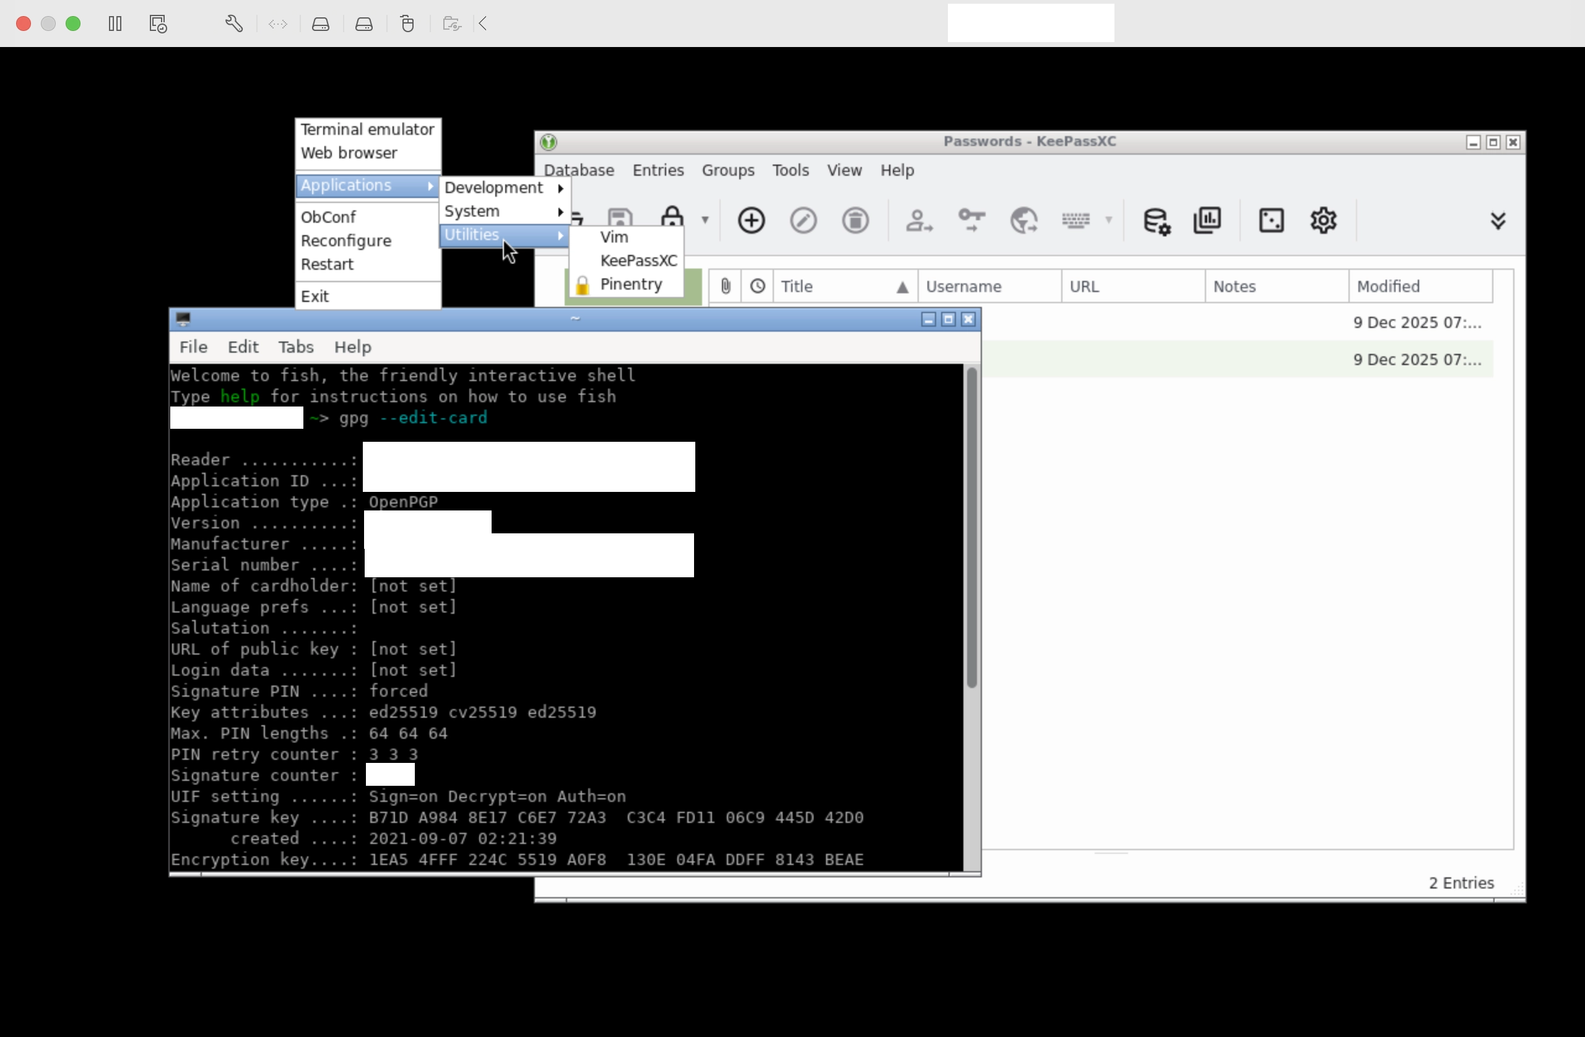Select Reconfigure in the Openbox menu
This screenshot has width=1585, height=1037.
pos(345,241)
